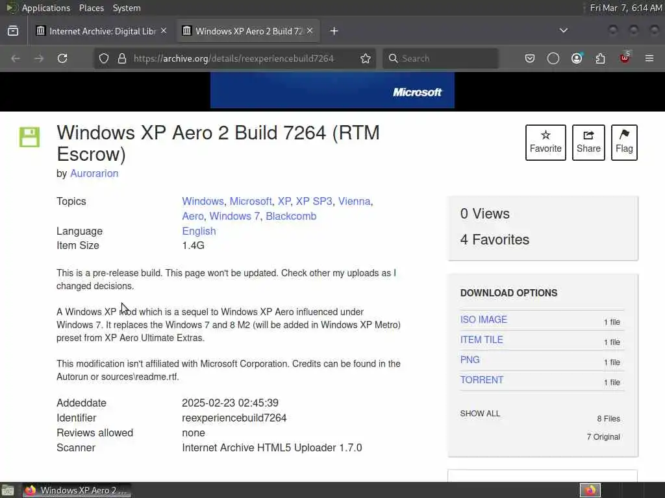Viewport: 665px width, 498px height.
Task: Open a new tab with plus
Action: [x=334, y=31]
